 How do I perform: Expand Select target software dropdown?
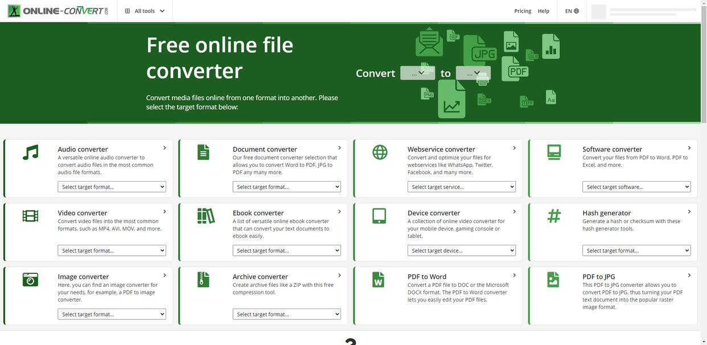(636, 187)
